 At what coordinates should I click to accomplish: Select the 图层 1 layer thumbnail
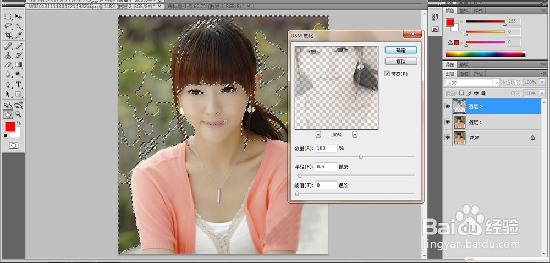point(459,122)
